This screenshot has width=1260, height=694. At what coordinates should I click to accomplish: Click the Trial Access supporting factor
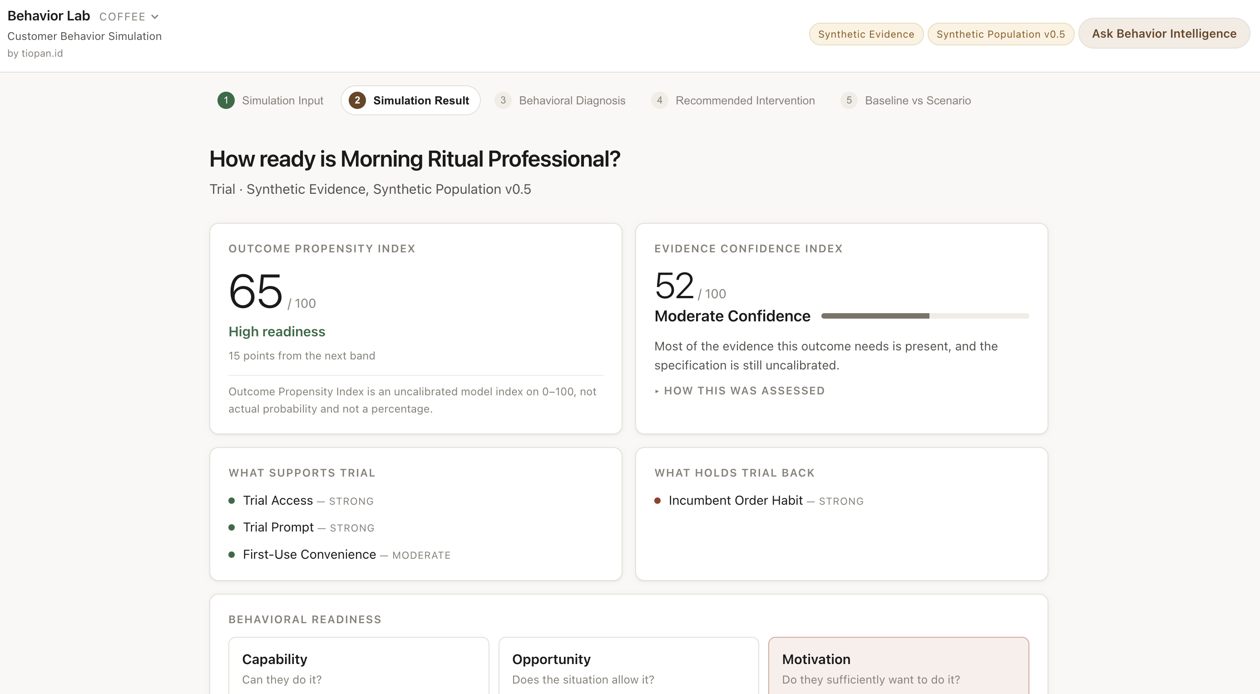(x=301, y=500)
